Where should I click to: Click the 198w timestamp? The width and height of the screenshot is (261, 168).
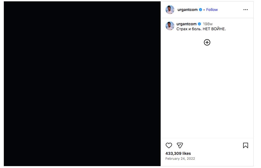[x=208, y=24]
